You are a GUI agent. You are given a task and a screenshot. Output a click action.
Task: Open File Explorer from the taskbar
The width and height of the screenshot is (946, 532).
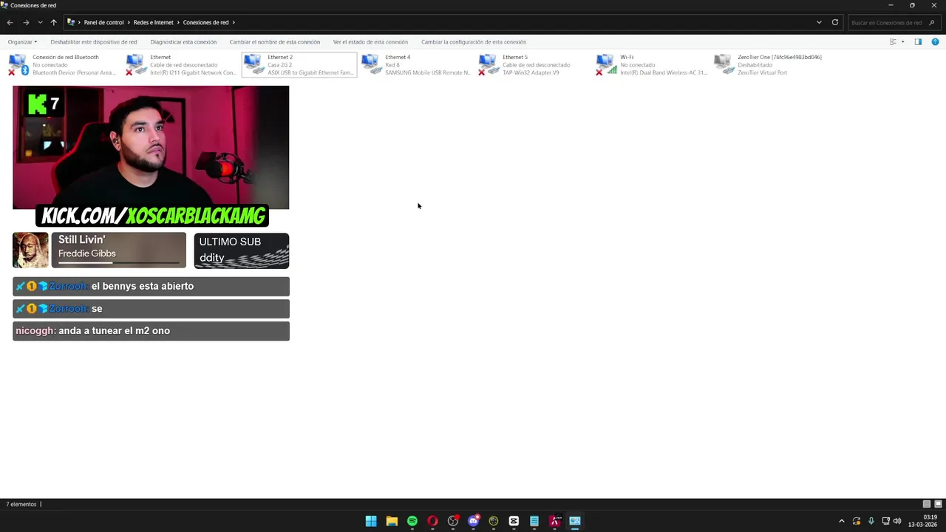[x=392, y=521]
